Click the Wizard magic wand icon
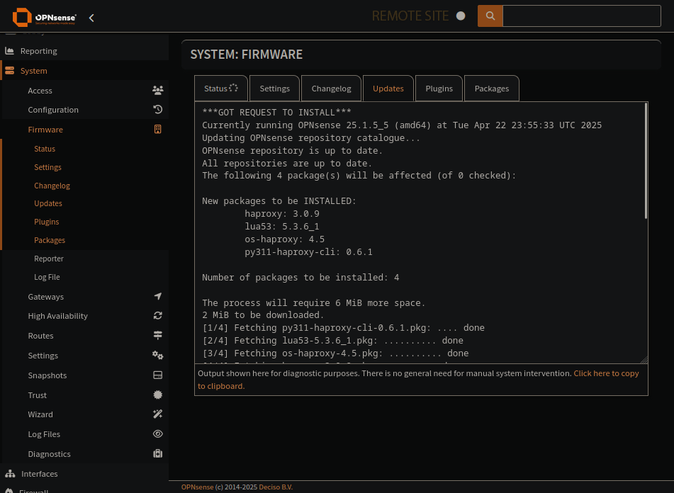Screen dimensions: 674x493 158,414
